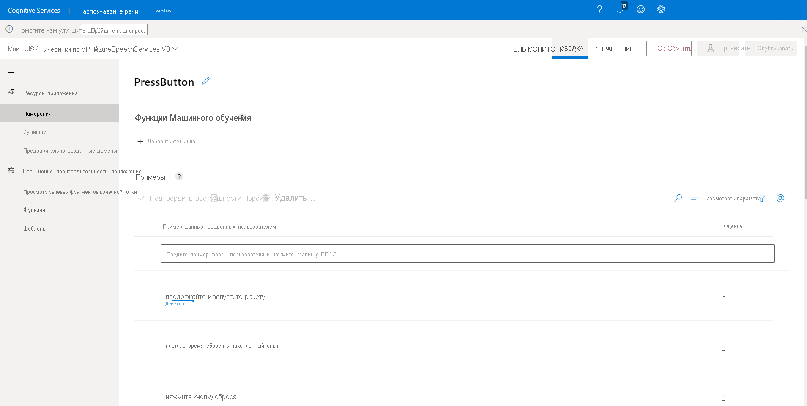Click the Удалить delete label

(291, 198)
